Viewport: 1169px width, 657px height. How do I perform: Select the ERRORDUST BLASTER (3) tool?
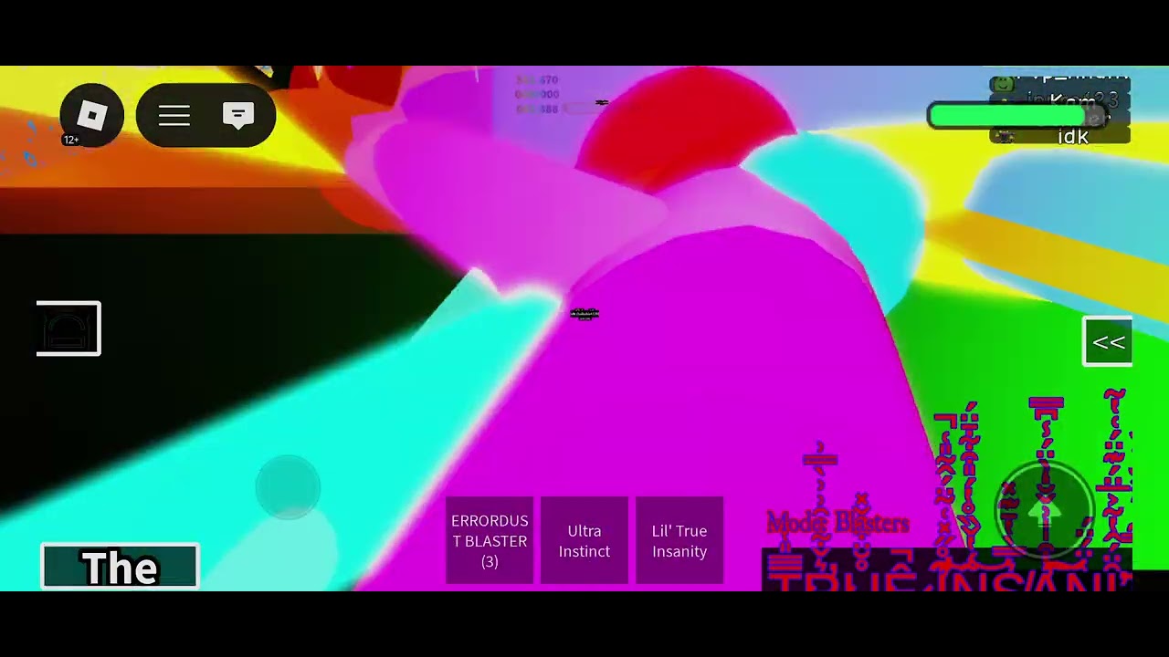tap(490, 541)
